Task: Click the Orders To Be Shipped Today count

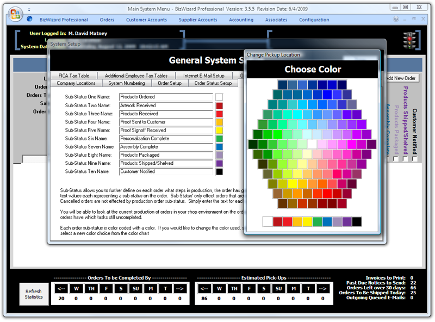Action: [x=413, y=293]
